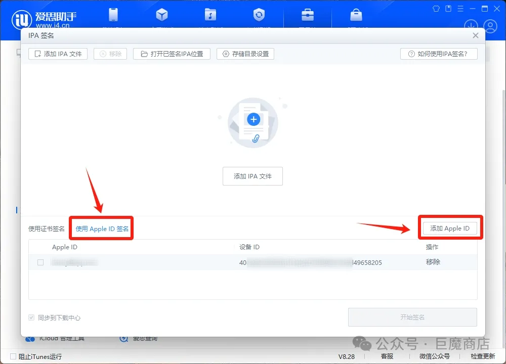Open the user account avatar icon

(490, 26)
